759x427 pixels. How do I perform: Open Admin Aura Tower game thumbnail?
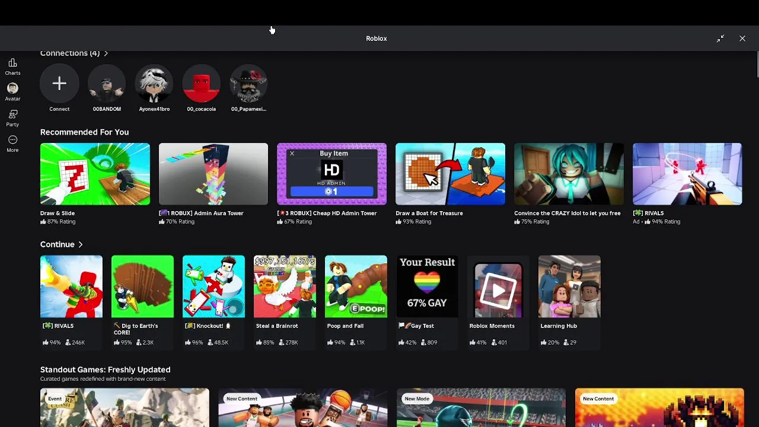tap(213, 174)
